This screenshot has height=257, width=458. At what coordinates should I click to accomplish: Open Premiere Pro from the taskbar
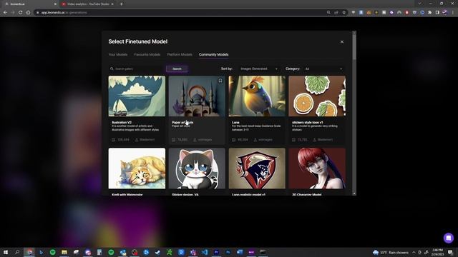[216, 252]
